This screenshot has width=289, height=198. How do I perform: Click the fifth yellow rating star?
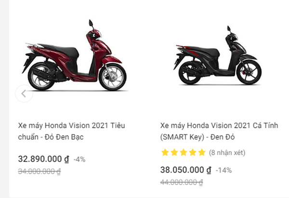coord(201,153)
